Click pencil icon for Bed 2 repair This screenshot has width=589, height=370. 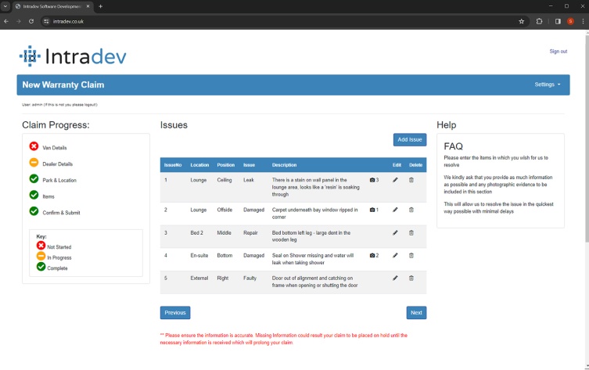[x=395, y=232]
